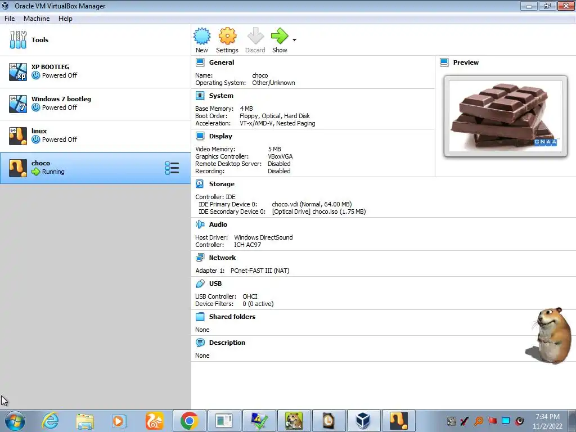Click the taskbar clock showing 7:34 PM
The width and height of the screenshot is (576, 432).
(547, 421)
